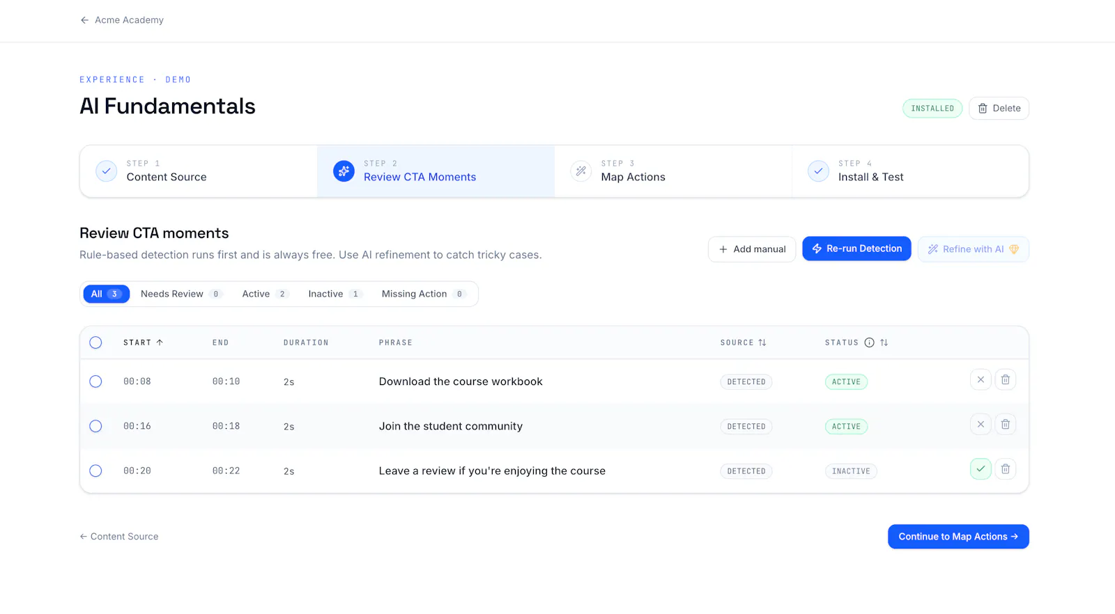Click the phrase Join the student community
The width and height of the screenshot is (1115, 614).
pyautogui.click(x=451, y=426)
